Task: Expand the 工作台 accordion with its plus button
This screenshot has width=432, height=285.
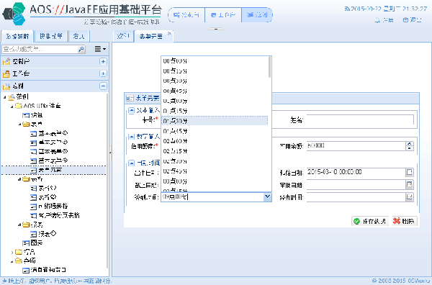Action: click(x=103, y=74)
